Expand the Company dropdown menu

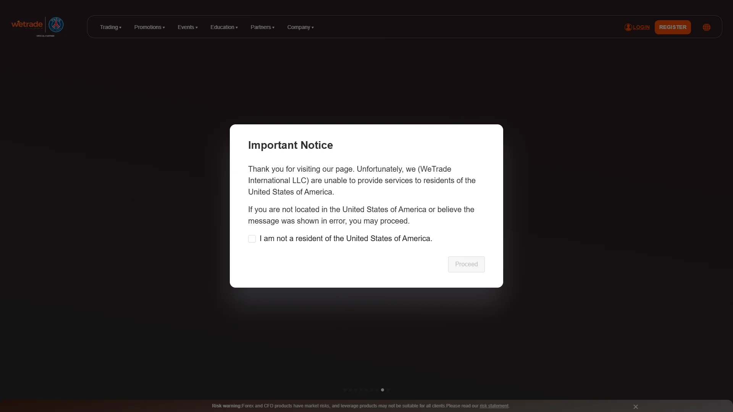[300, 27]
